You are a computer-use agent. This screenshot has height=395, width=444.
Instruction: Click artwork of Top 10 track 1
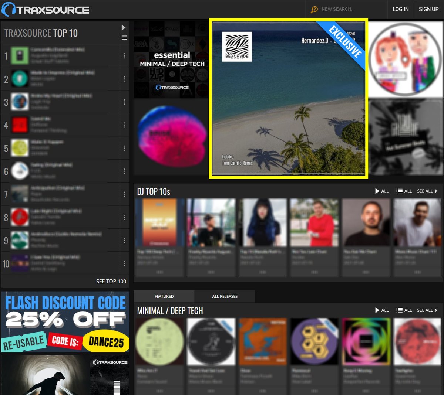click(20, 56)
